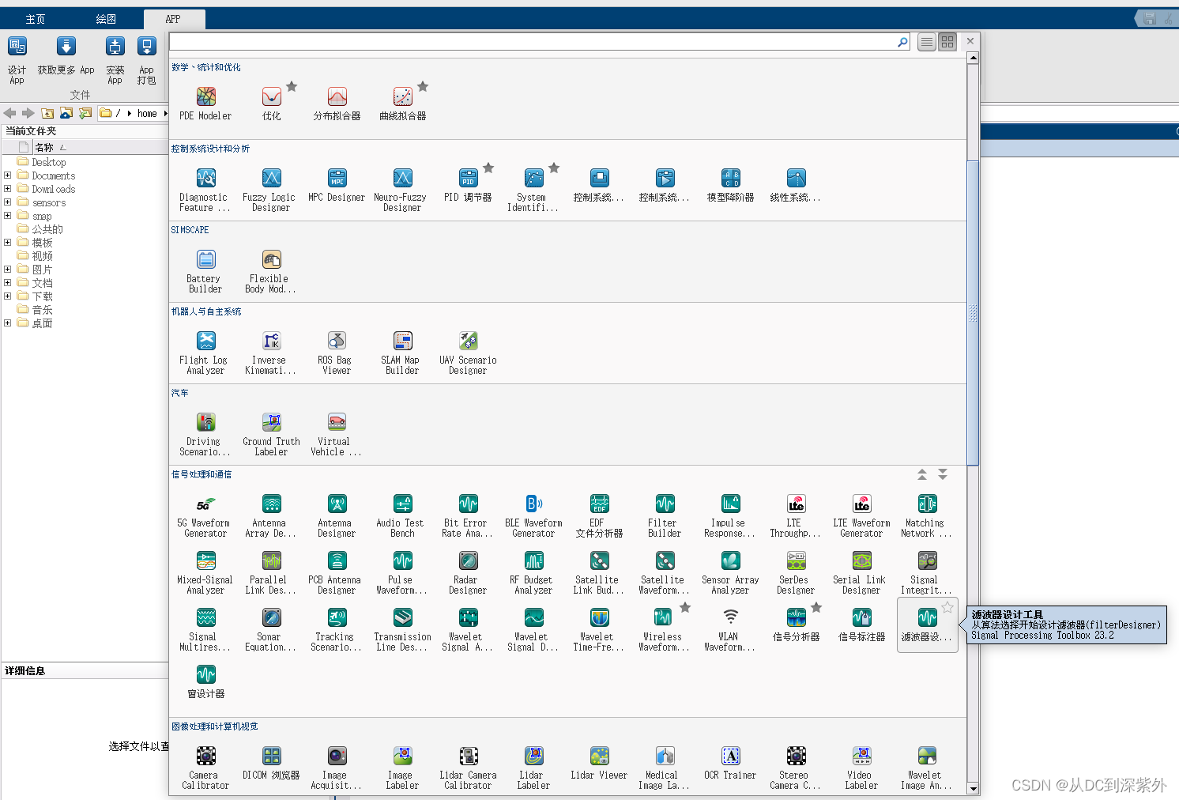The width and height of the screenshot is (1179, 800).
Task: Open the 滤波器设计 tool
Action: [x=927, y=625]
